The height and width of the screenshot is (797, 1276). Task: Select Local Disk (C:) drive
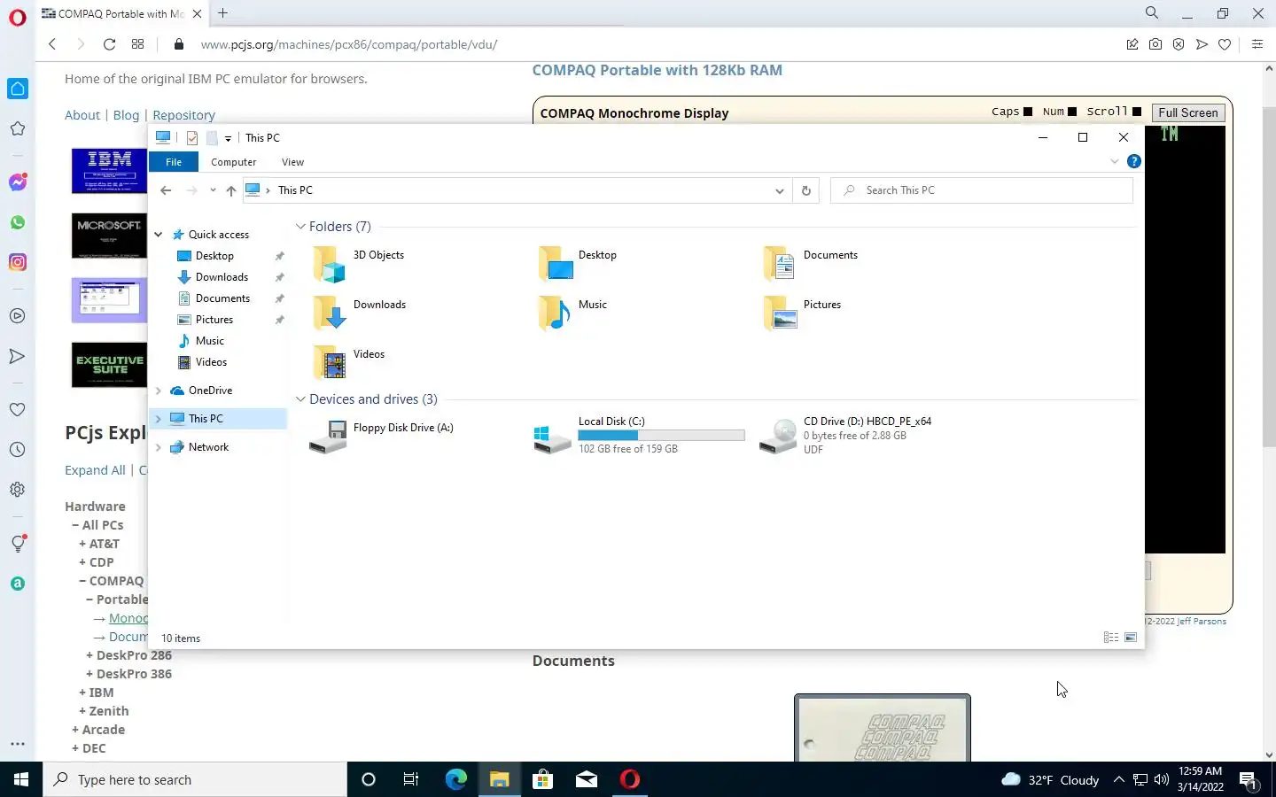pyautogui.click(x=640, y=435)
